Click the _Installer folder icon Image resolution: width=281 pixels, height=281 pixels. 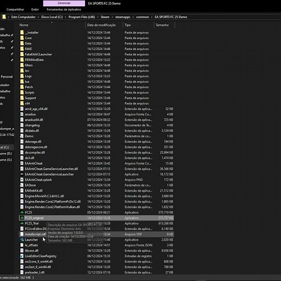point(22,32)
